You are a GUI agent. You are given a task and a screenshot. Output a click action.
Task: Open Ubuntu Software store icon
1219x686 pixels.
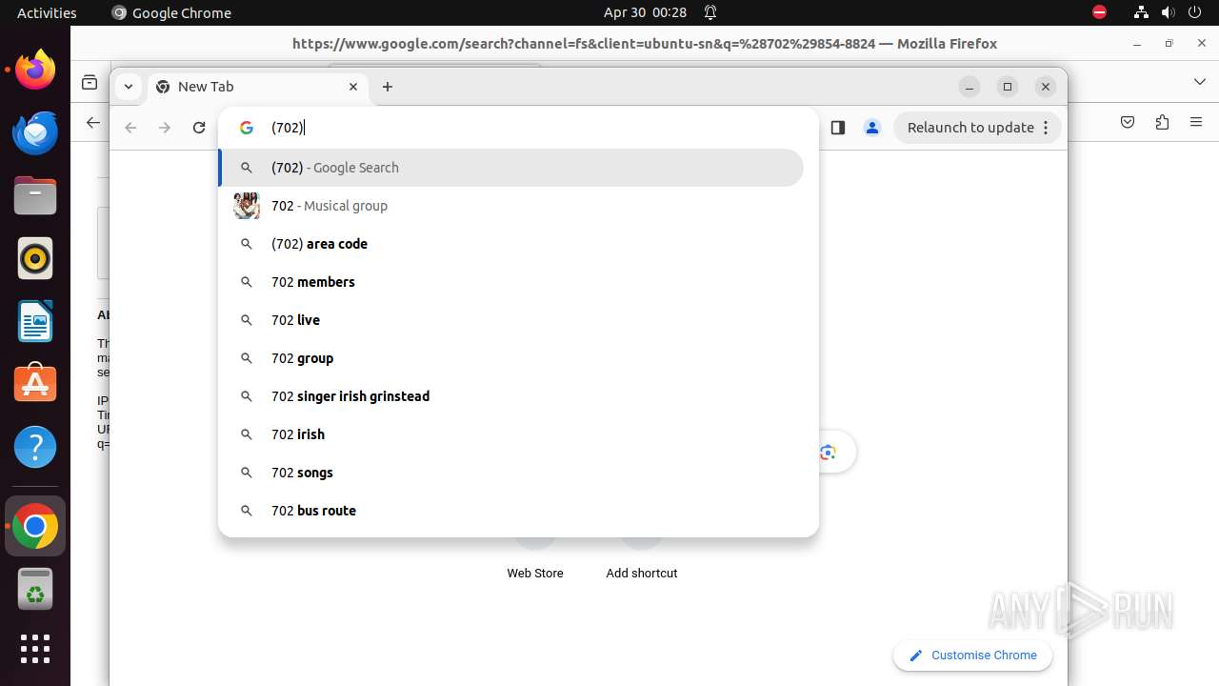point(35,384)
